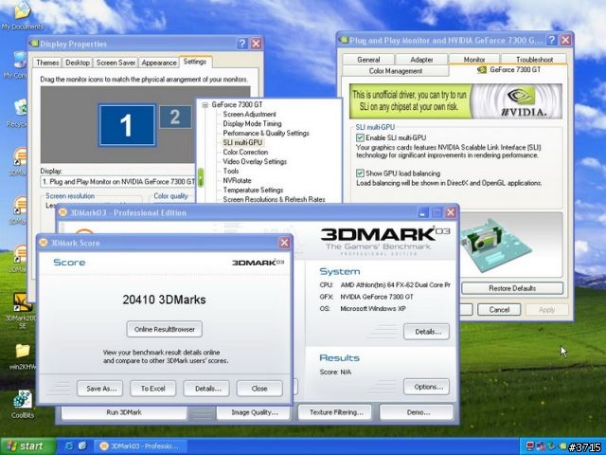Open System Details in 3DMark03 window
This screenshot has height=455, width=606.
427,332
